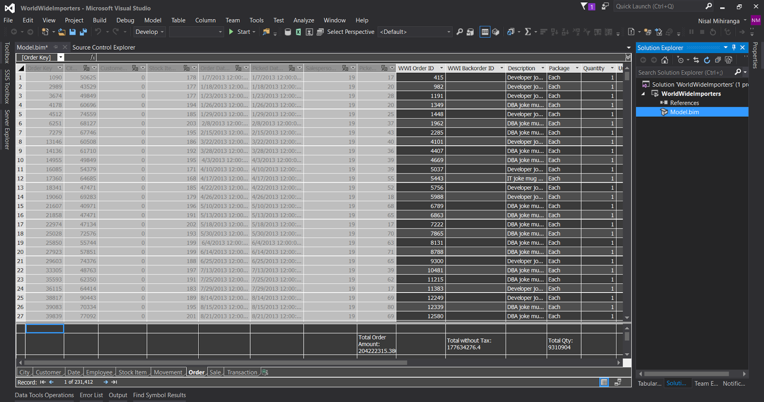Open the Analyze menu
764x402 pixels.
pos(304,20)
